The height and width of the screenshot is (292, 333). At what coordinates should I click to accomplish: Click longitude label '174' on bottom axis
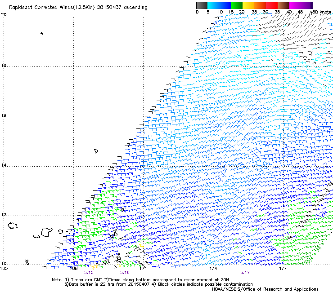click(213, 269)
